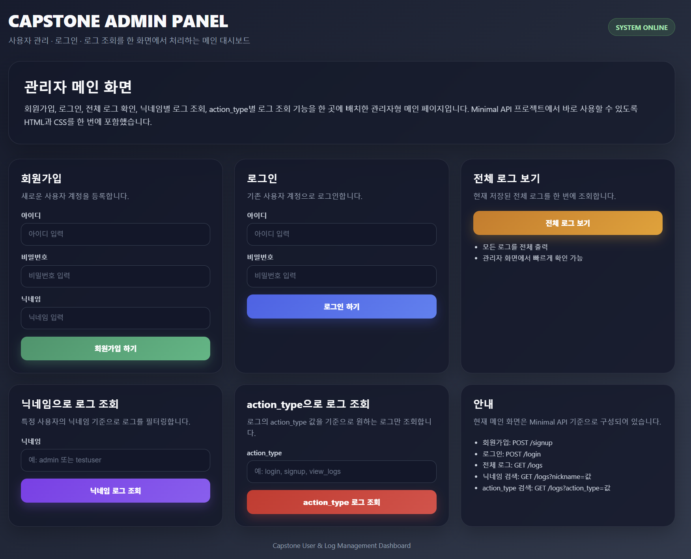Click the footer text Capstone User & Log Management Dashboard
The width and height of the screenshot is (691, 559).
342,546
